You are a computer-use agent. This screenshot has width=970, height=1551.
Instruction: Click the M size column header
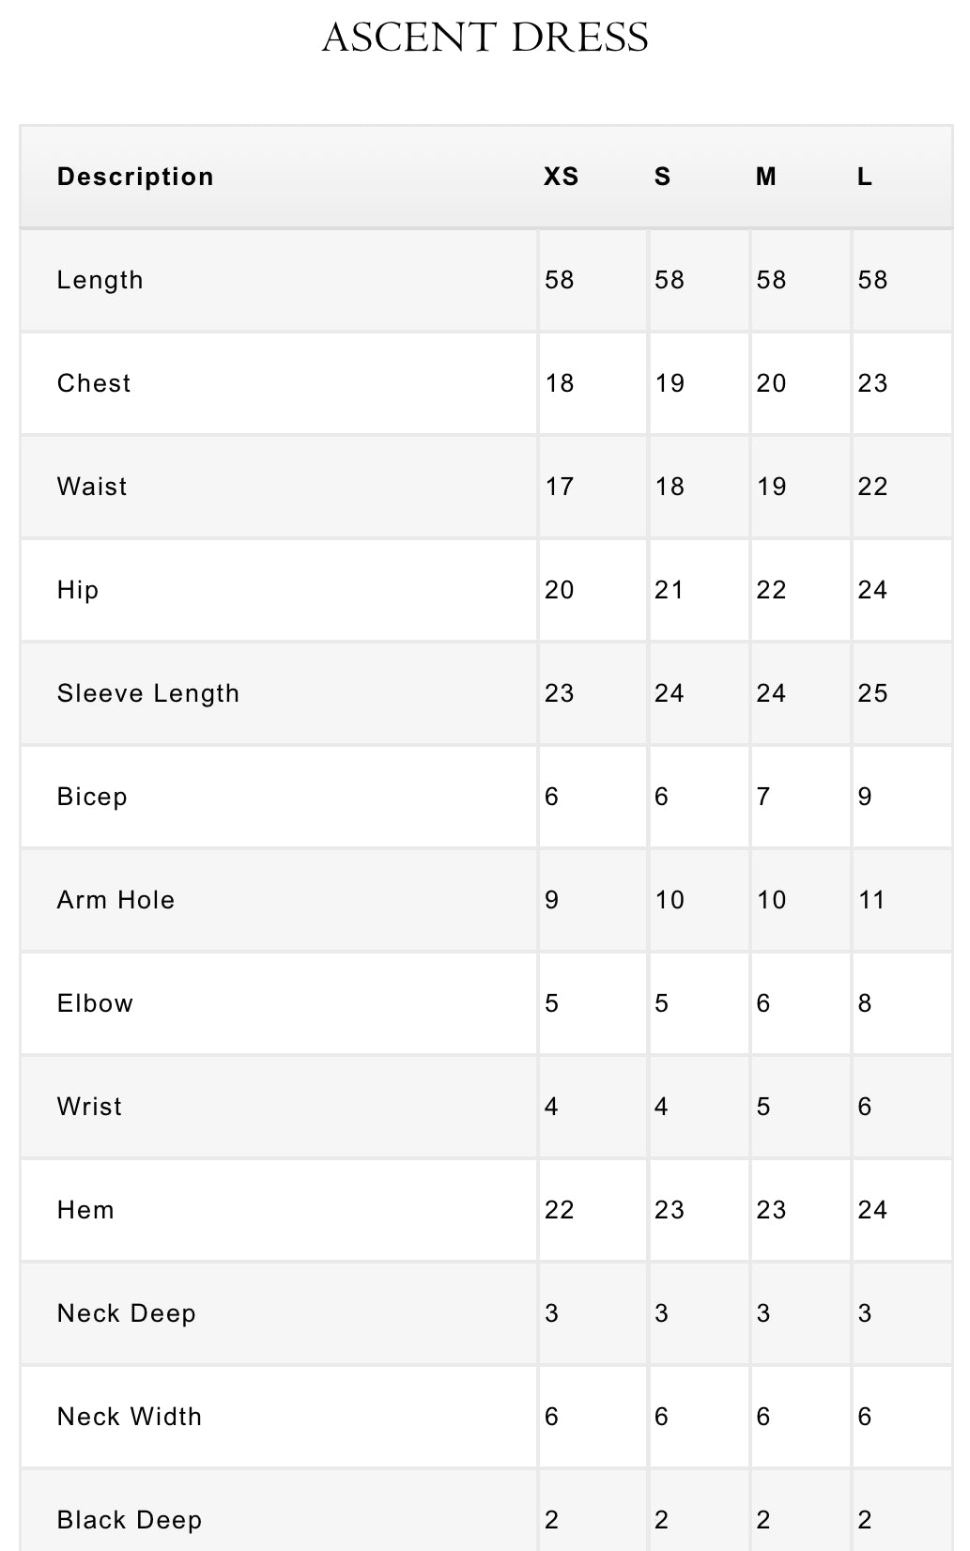(766, 177)
